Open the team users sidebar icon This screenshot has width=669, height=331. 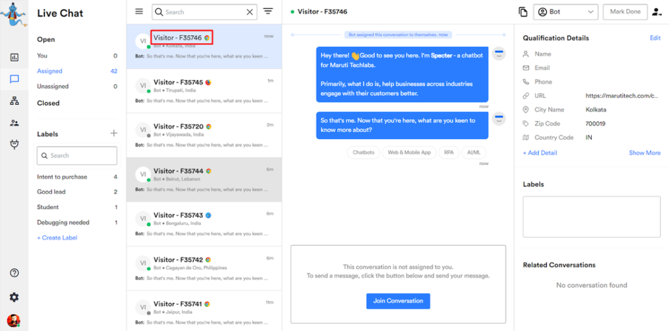14,122
